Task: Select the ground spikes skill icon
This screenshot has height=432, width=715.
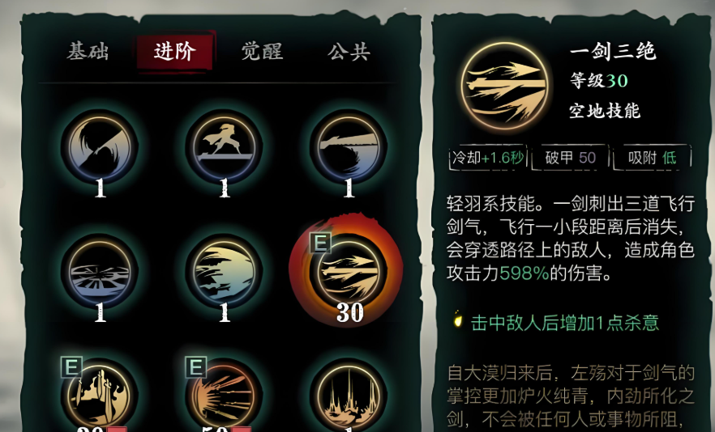Action: 349,395
